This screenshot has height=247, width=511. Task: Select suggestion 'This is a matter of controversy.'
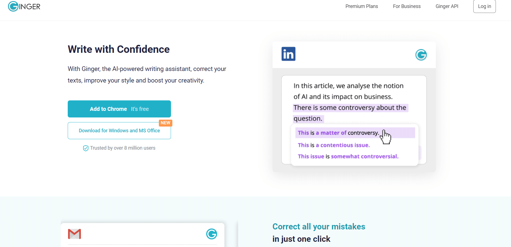(x=355, y=133)
